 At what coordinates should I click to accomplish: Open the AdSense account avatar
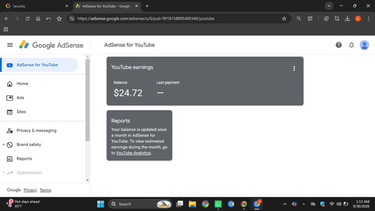(364, 45)
